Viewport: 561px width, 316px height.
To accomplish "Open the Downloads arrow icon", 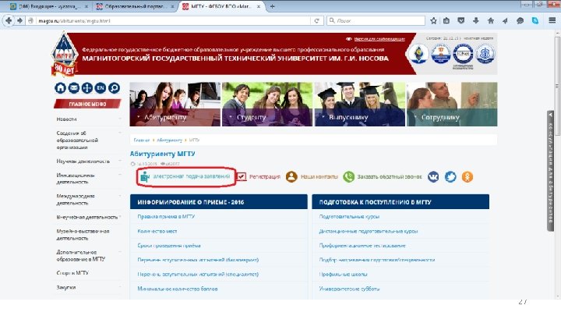I will pyautogui.click(x=475, y=21).
